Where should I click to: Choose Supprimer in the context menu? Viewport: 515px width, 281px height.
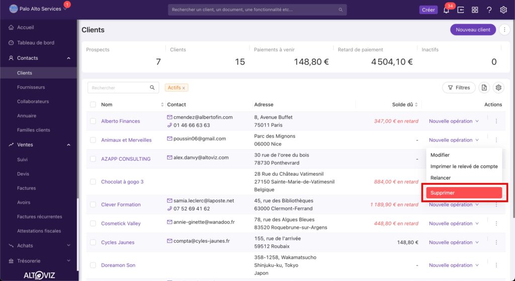point(464,193)
